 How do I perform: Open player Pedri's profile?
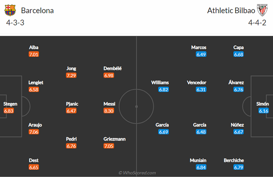click(x=71, y=139)
